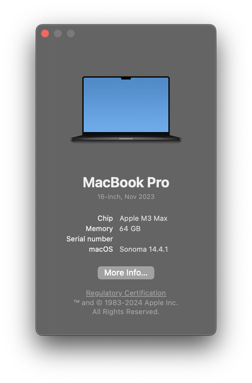Select the MacBook Pro title text
The image size is (252, 383).
[126, 182]
